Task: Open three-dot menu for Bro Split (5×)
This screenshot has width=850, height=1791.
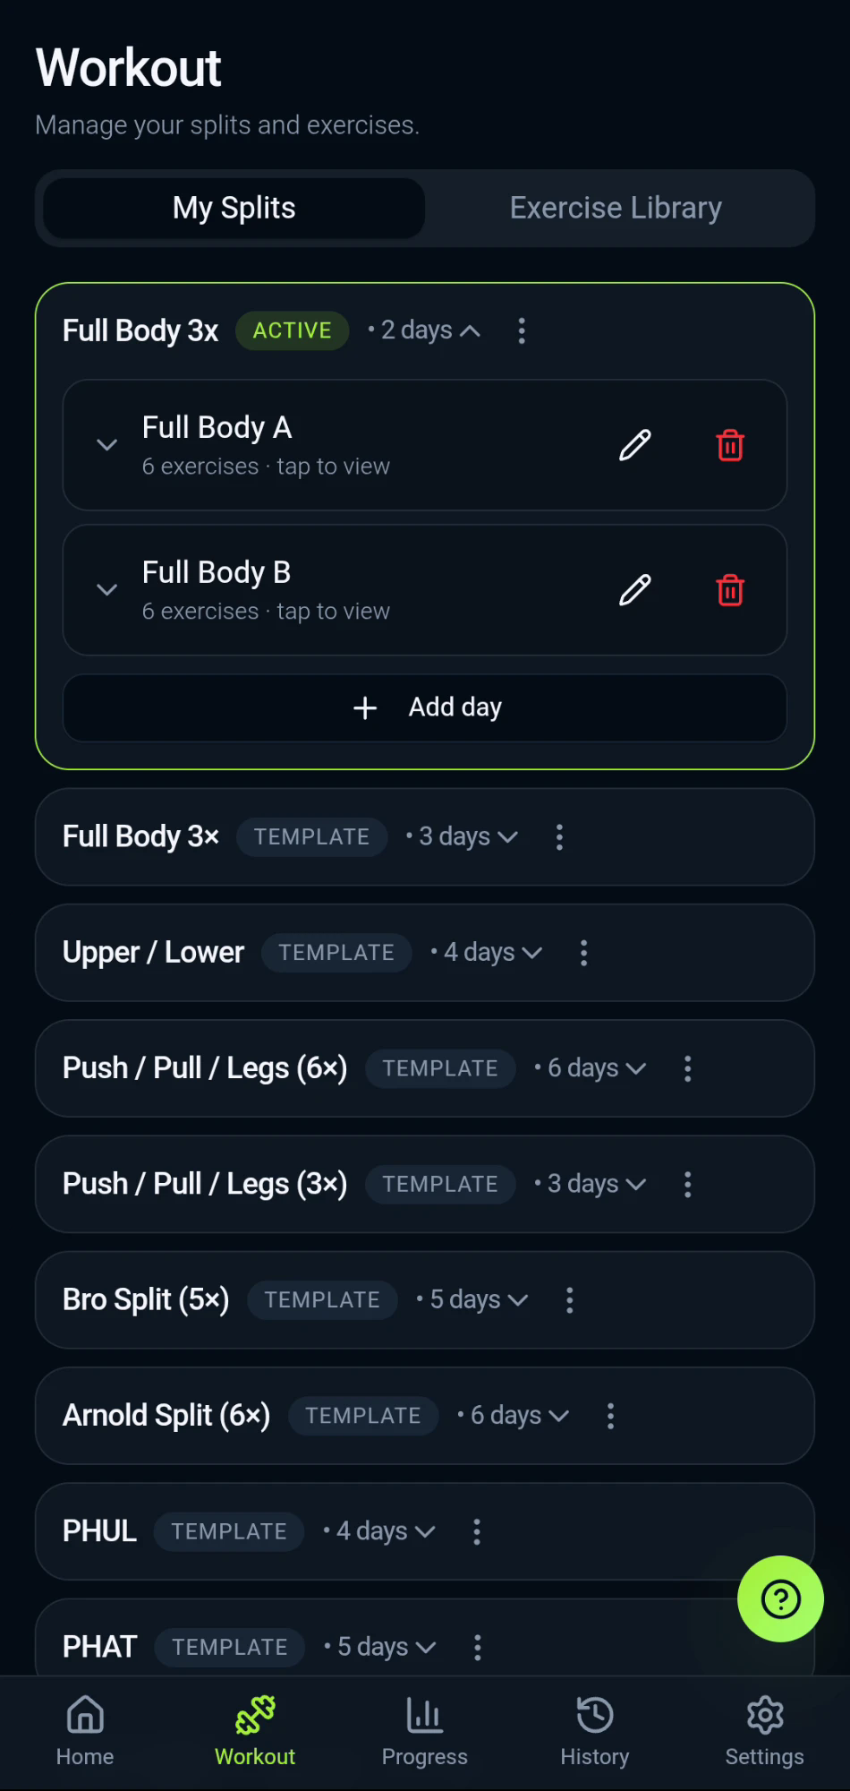Action: (569, 1300)
